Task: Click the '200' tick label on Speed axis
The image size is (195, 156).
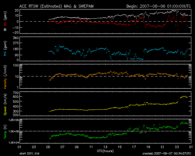Action: point(16,115)
